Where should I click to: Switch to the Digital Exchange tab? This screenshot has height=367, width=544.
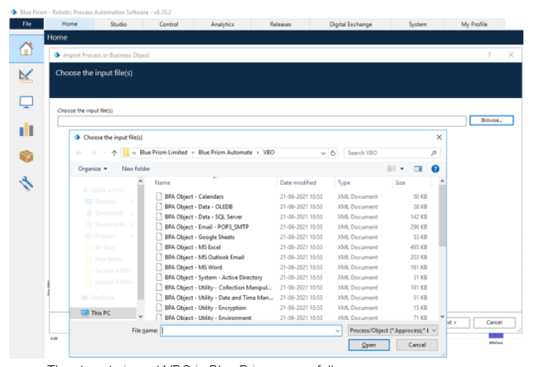pos(351,24)
